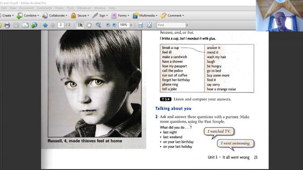Click the Create button label
Viewport: 303px width, 170px height.
7,16
